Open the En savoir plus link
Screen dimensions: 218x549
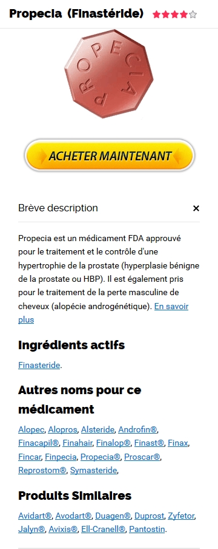point(104,313)
